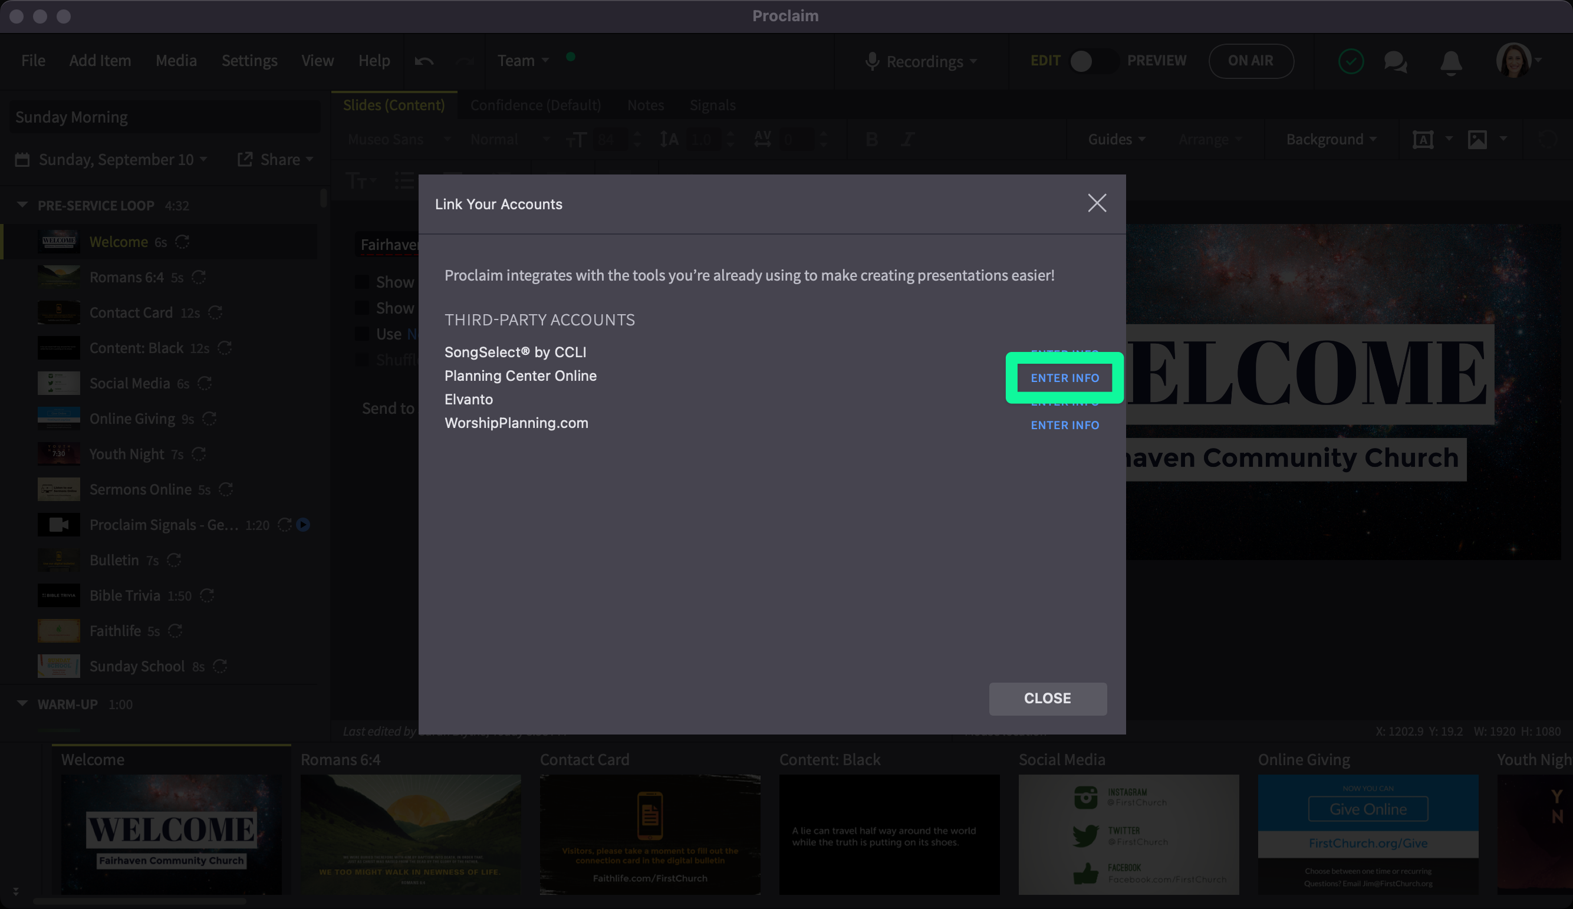Image resolution: width=1573 pixels, height=909 pixels.
Task: Collapse the Pre-Service Loop section
Action: [22, 205]
